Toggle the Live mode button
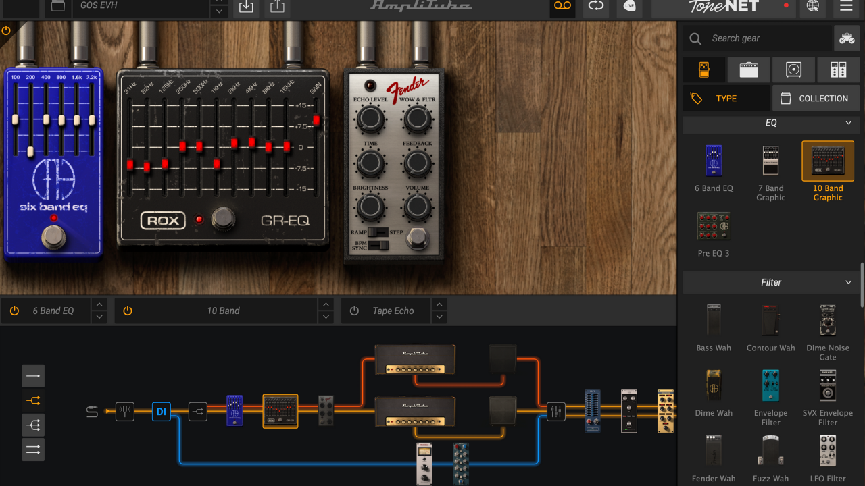The height and width of the screenshot is (486, 865). click(629, 7)
